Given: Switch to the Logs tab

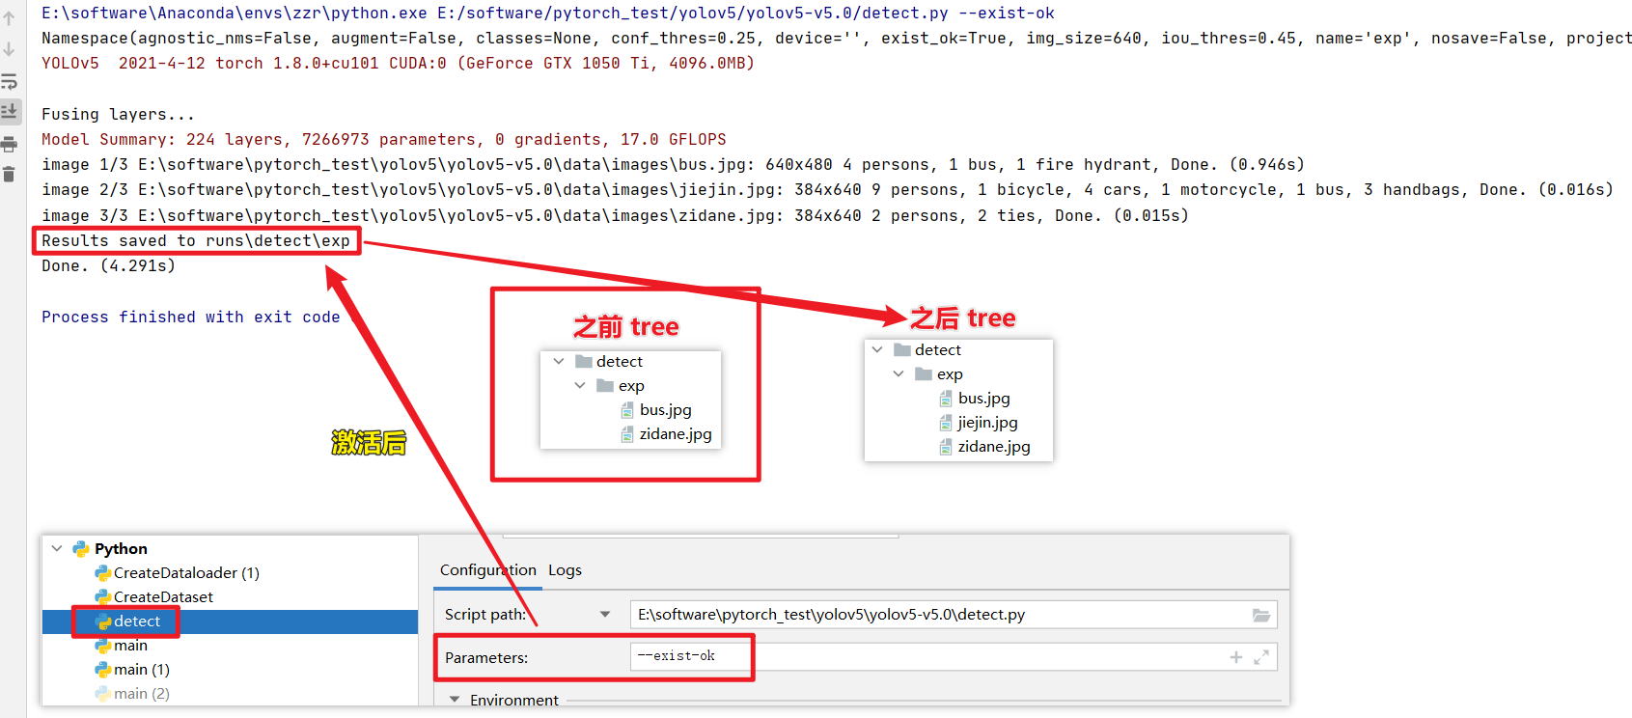Looking at the screenshot, I should click(x=566, y=570).
